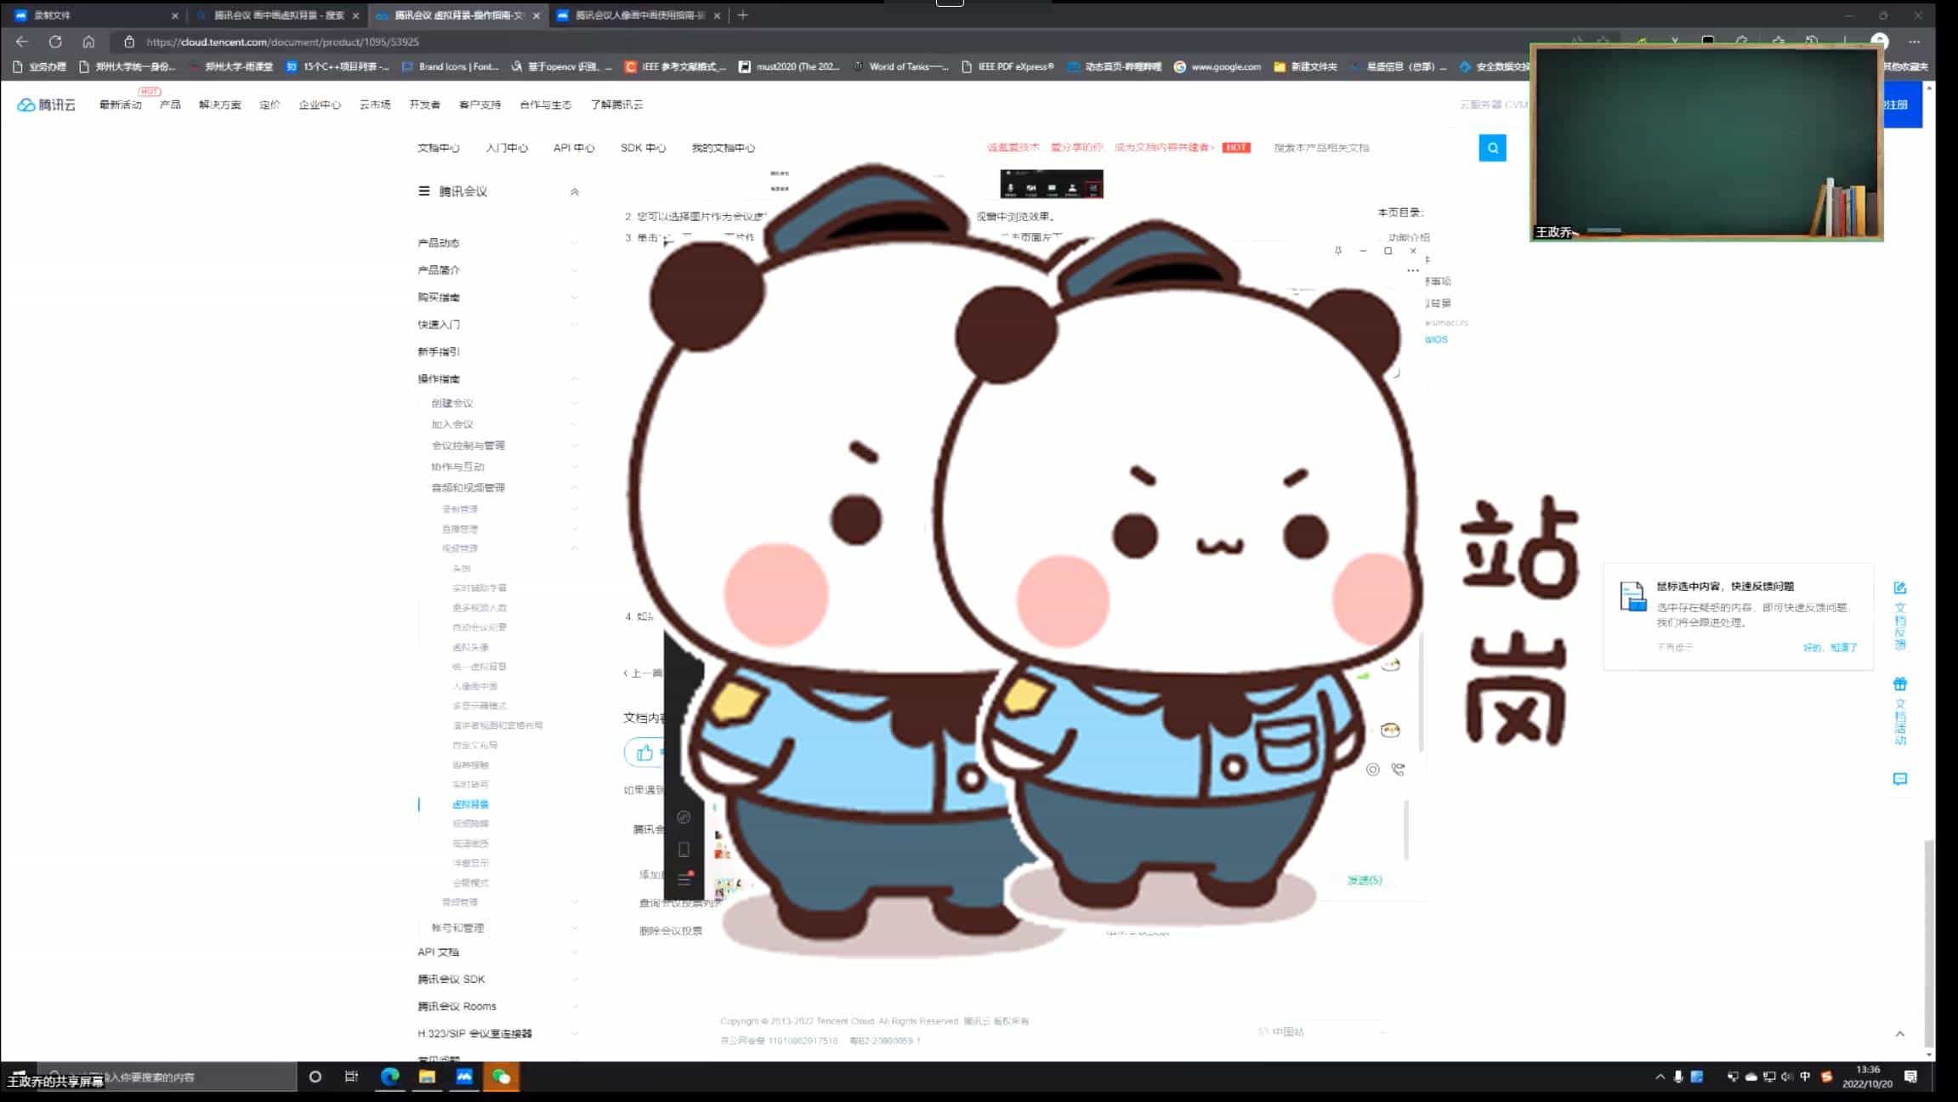Select 腾讯会议 SDK in the sidebar

tap(451, 980)
